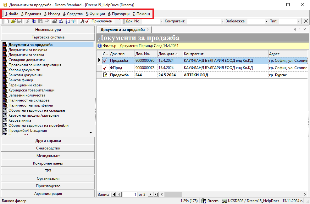Select Банкови документи in the sidebar list
The width and height of the screenshot is (310, 204).
tap(25, 75)
